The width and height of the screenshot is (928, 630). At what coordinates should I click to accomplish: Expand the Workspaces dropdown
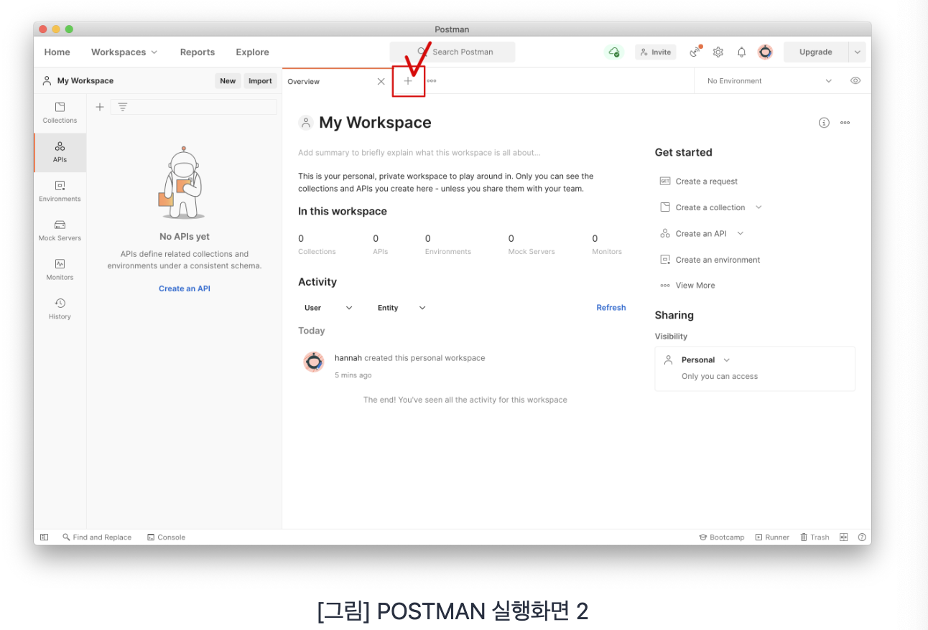[x=124, y=52]
